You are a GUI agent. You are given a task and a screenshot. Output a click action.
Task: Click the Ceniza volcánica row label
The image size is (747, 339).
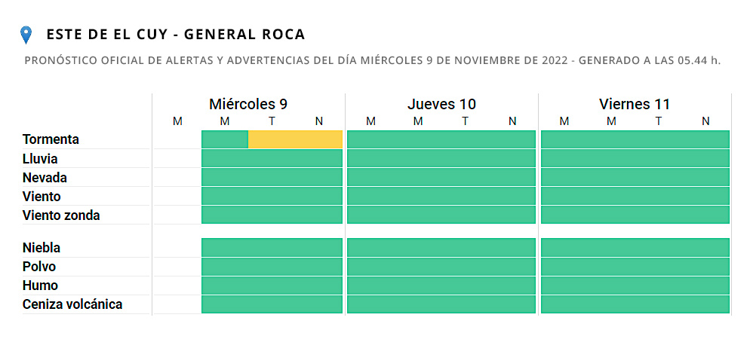[x=72, y=304]
